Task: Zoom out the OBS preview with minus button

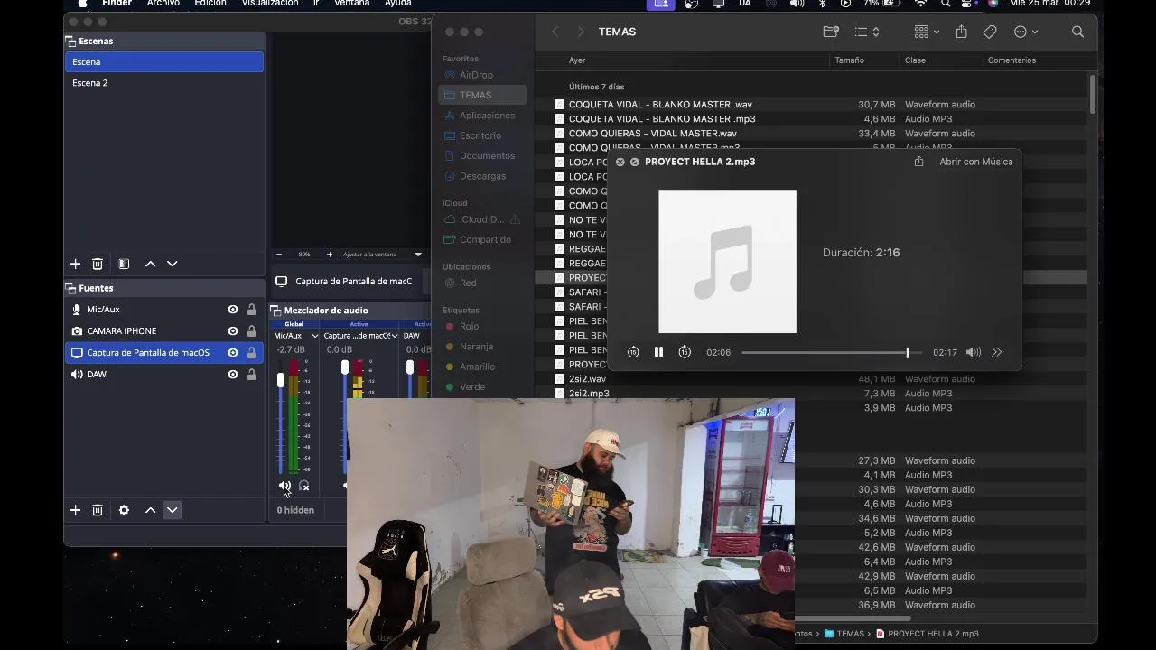Action: tap(279, 255)
